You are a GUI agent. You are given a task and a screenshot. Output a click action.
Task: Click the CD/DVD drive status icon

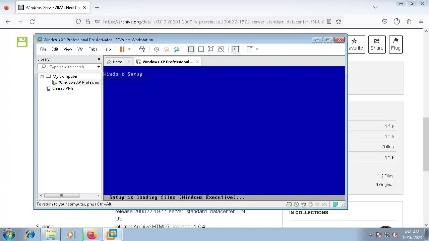click(x=296, y=204)
